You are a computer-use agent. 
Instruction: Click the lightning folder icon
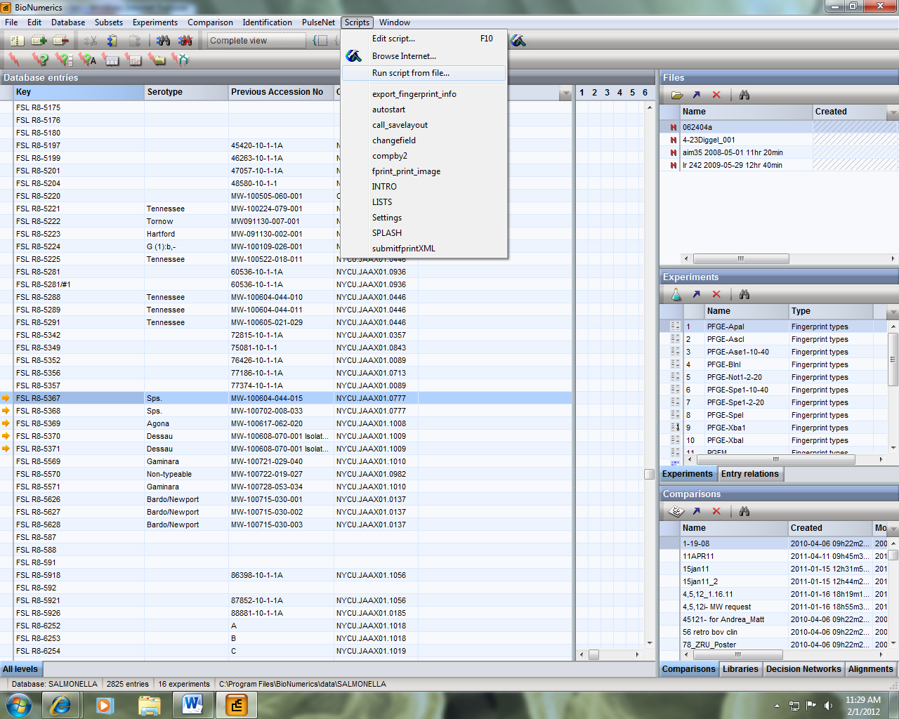[157, 60]
